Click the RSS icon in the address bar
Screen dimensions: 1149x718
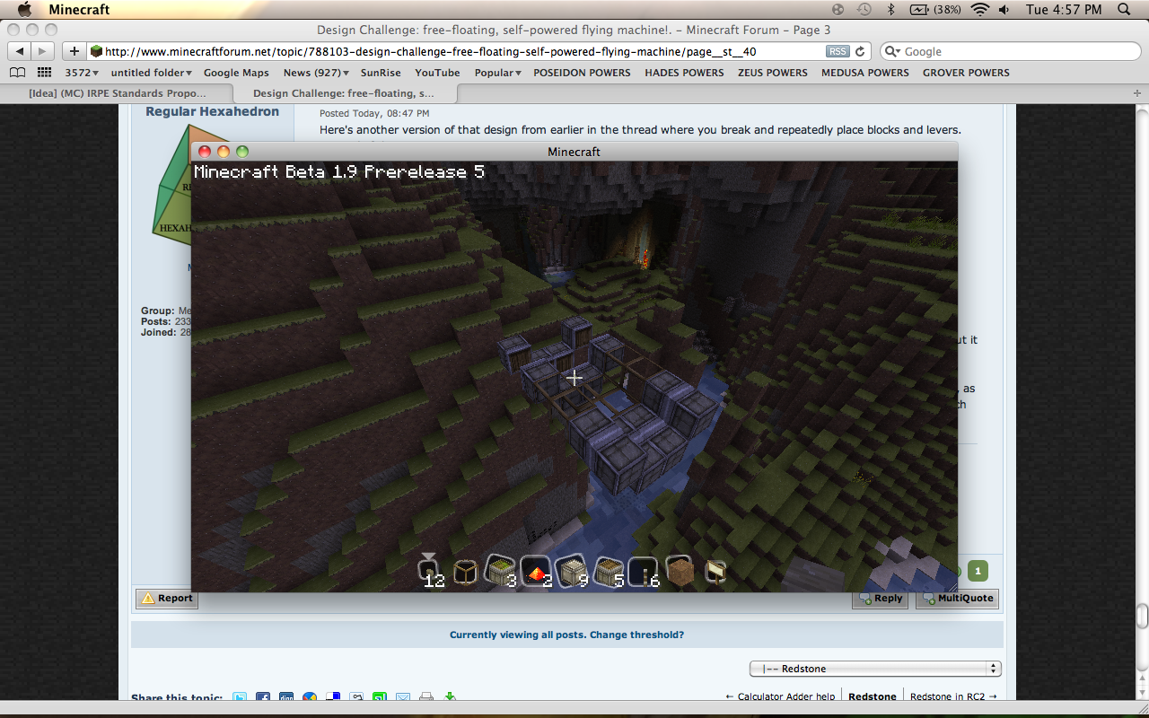click(x=837, y=51)
